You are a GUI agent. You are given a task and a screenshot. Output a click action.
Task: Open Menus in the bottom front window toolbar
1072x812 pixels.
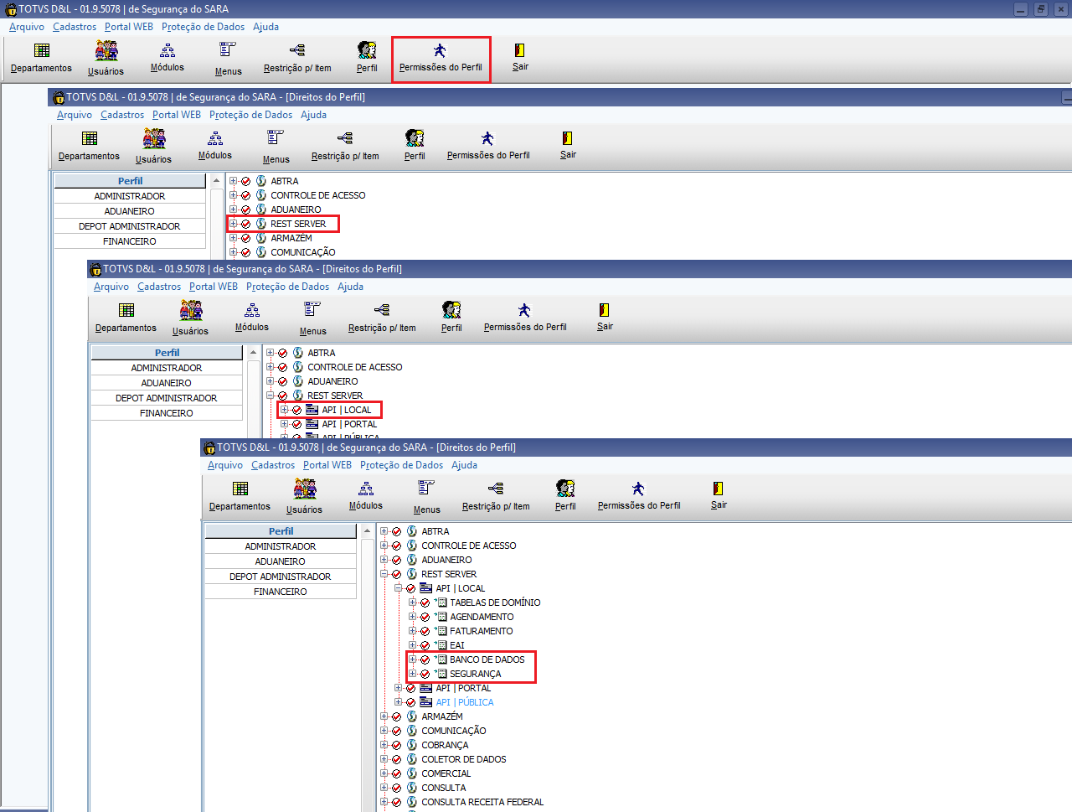click(x=426, y=497)
